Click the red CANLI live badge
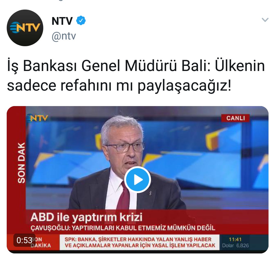The width and height of the screenshot is (269, 255). click(236, 118)
